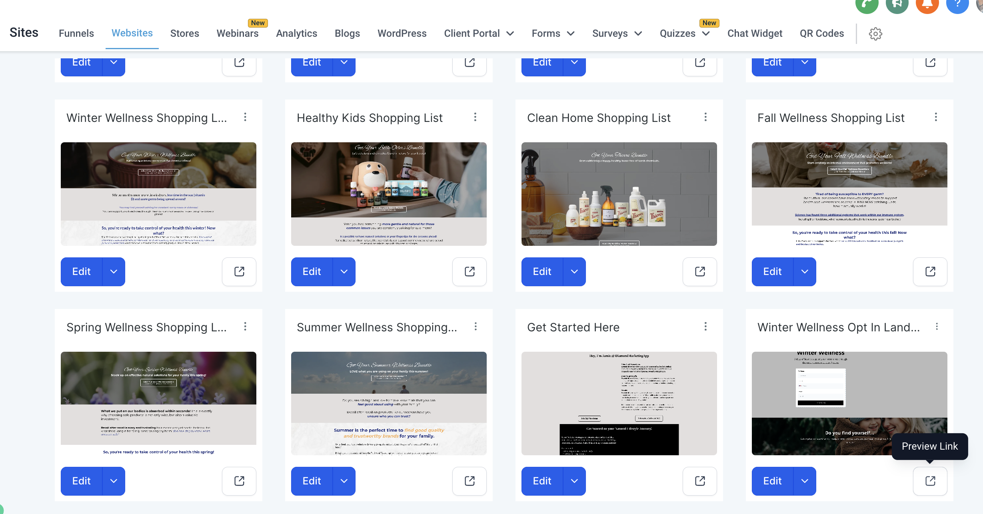Open three-dot menu for Fall Wellness Shopping List

tap(936, 117)
